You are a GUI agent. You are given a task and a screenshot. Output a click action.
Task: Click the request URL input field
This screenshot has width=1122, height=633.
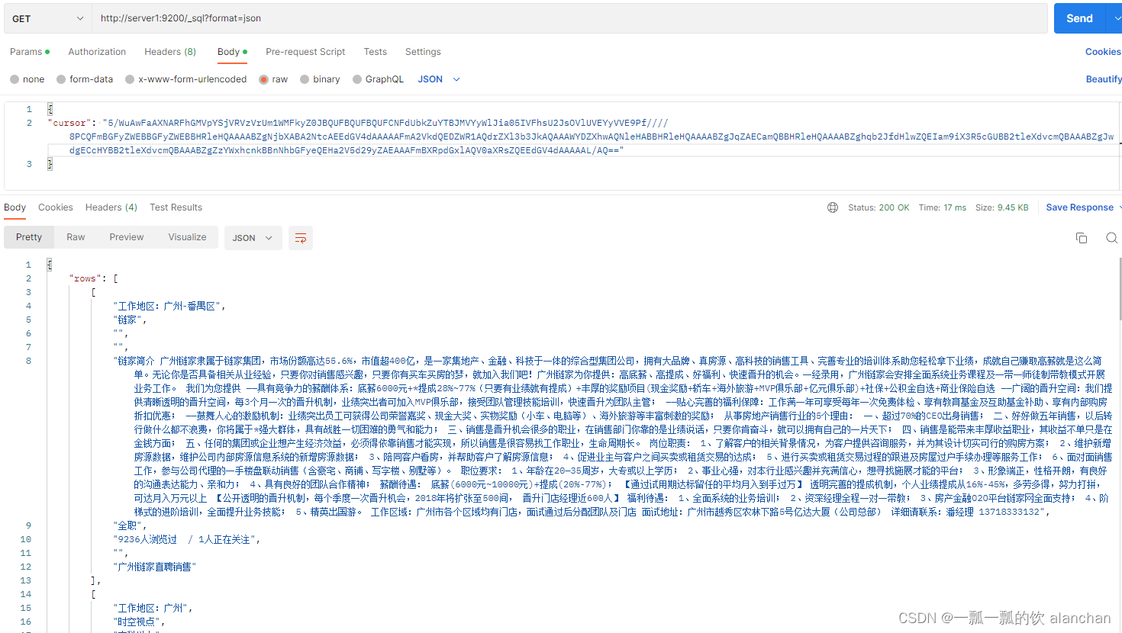pyautogui.click(x=569, y=18)
